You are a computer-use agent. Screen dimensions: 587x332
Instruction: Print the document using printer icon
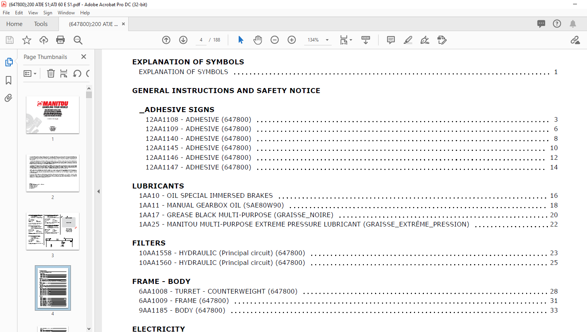pyautogui.click(x=60, y=40)
